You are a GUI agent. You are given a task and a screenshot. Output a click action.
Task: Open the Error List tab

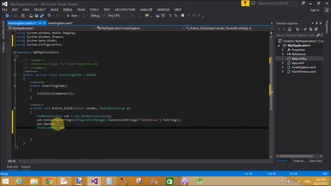[x=12, y=166]
